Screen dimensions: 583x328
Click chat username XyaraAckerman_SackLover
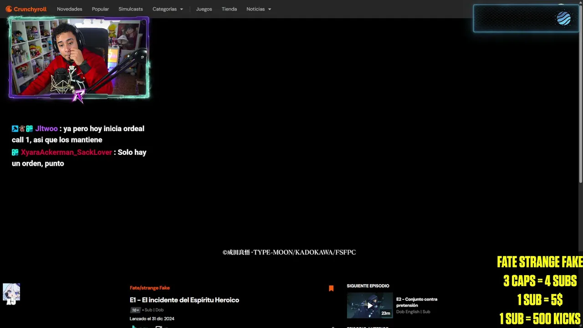click(x=66, y=152)
